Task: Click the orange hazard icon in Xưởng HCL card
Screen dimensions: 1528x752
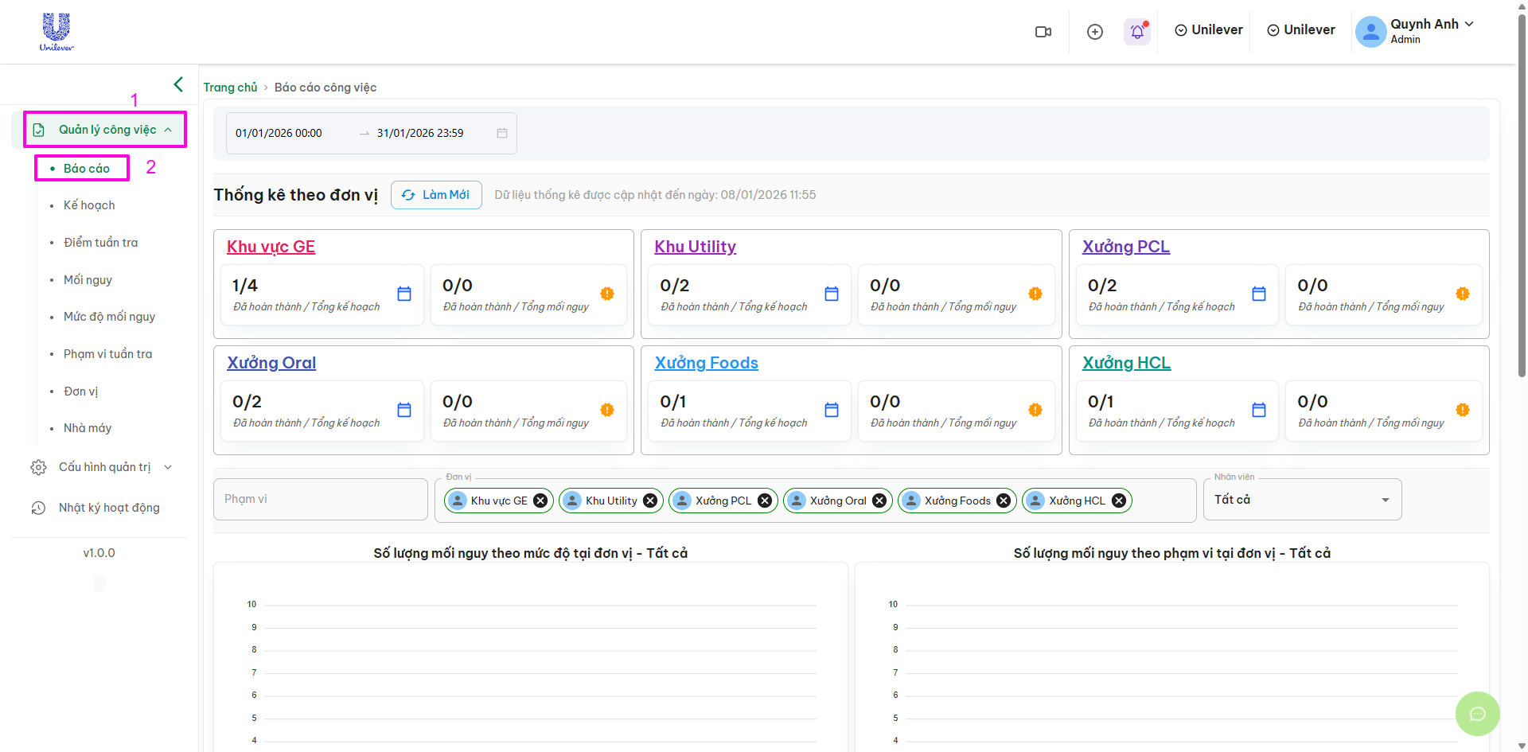Action: tap(1463, 410)
